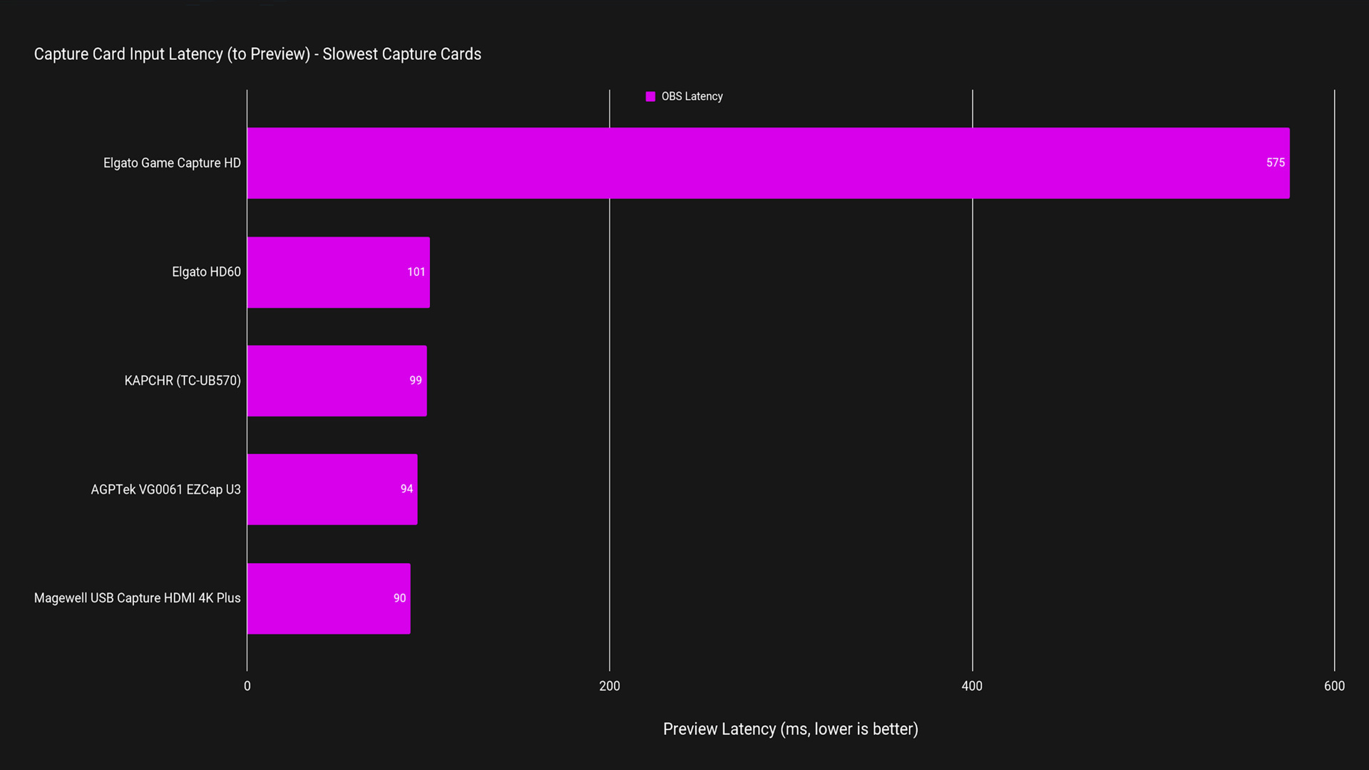This screenshot has height=770, width=1369.
Task: Click the 90 value label
Action: (399, 598)
